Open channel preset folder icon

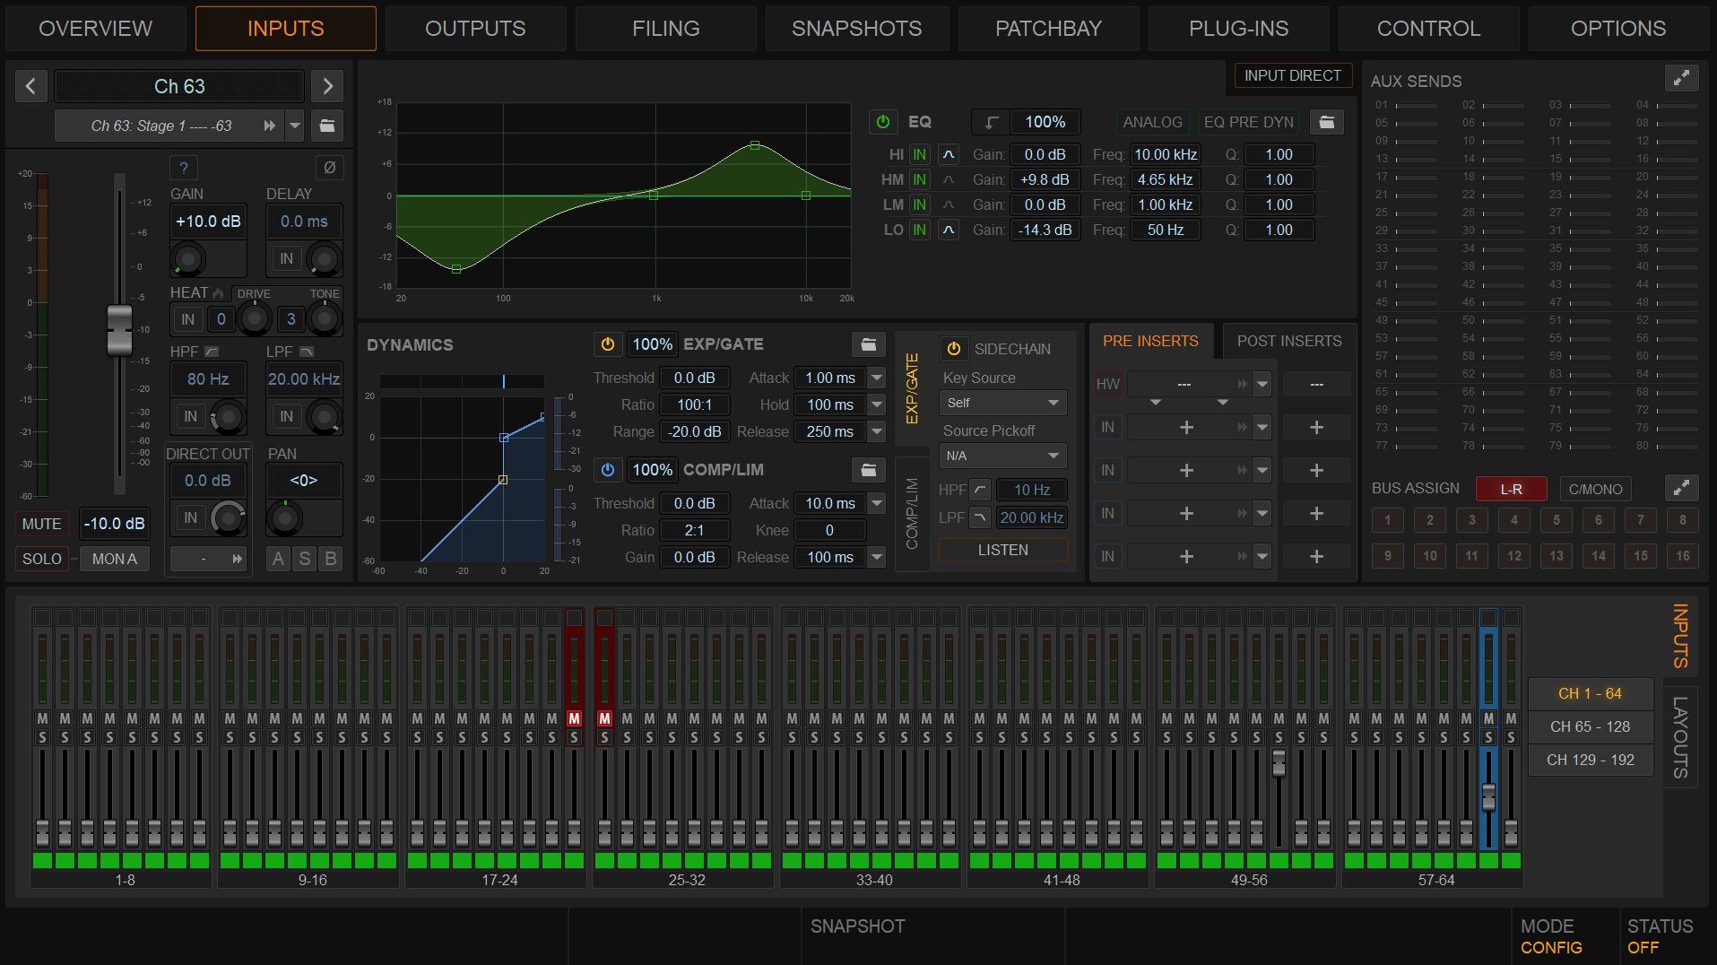click(327, 126)
